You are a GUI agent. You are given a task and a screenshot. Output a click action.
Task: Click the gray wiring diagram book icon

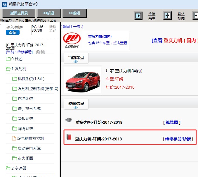(x=69, y=120)
